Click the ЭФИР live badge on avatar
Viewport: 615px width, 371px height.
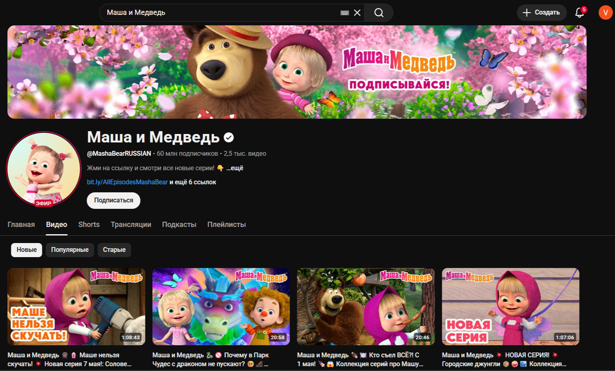43,203
